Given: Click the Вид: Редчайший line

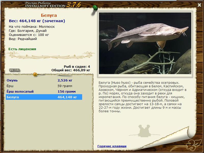Looking at the screenshot, I should click(x=23, y=39).
